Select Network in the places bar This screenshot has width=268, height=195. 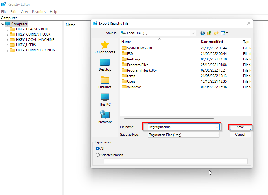click(105, 117)
